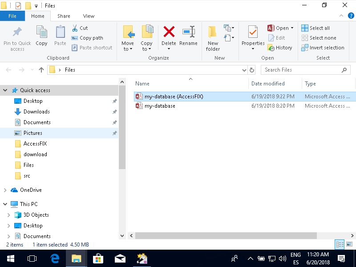Open Properties from the ribbon
Screen dimensions: 356x267
(253, 33)
